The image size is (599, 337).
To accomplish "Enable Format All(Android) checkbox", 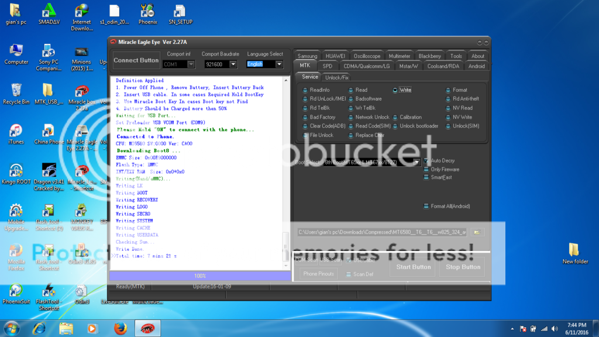I will [x=426, y=206].
